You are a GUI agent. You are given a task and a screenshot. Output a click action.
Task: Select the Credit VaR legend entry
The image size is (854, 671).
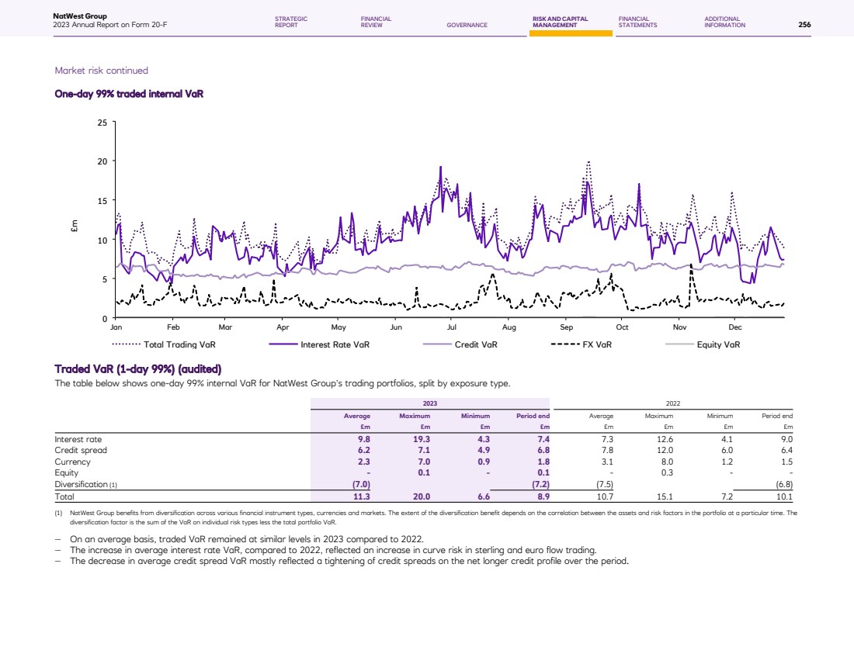[x=475, y=344]
